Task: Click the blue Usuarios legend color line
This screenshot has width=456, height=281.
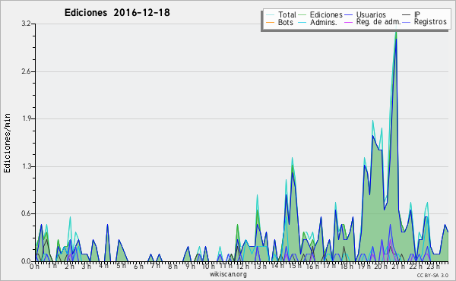Action: pyautogui.click(x=348, y=14)
